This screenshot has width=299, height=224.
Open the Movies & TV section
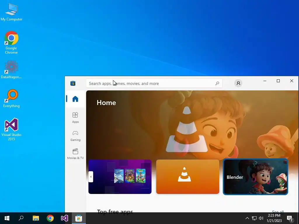pos(75,154)
